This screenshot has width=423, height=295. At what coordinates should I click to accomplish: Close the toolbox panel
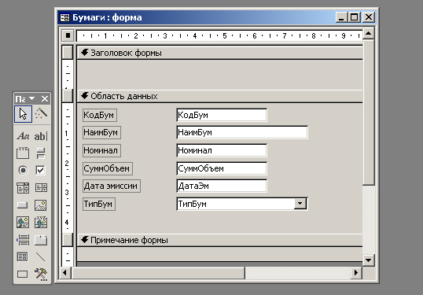point(45,99)
